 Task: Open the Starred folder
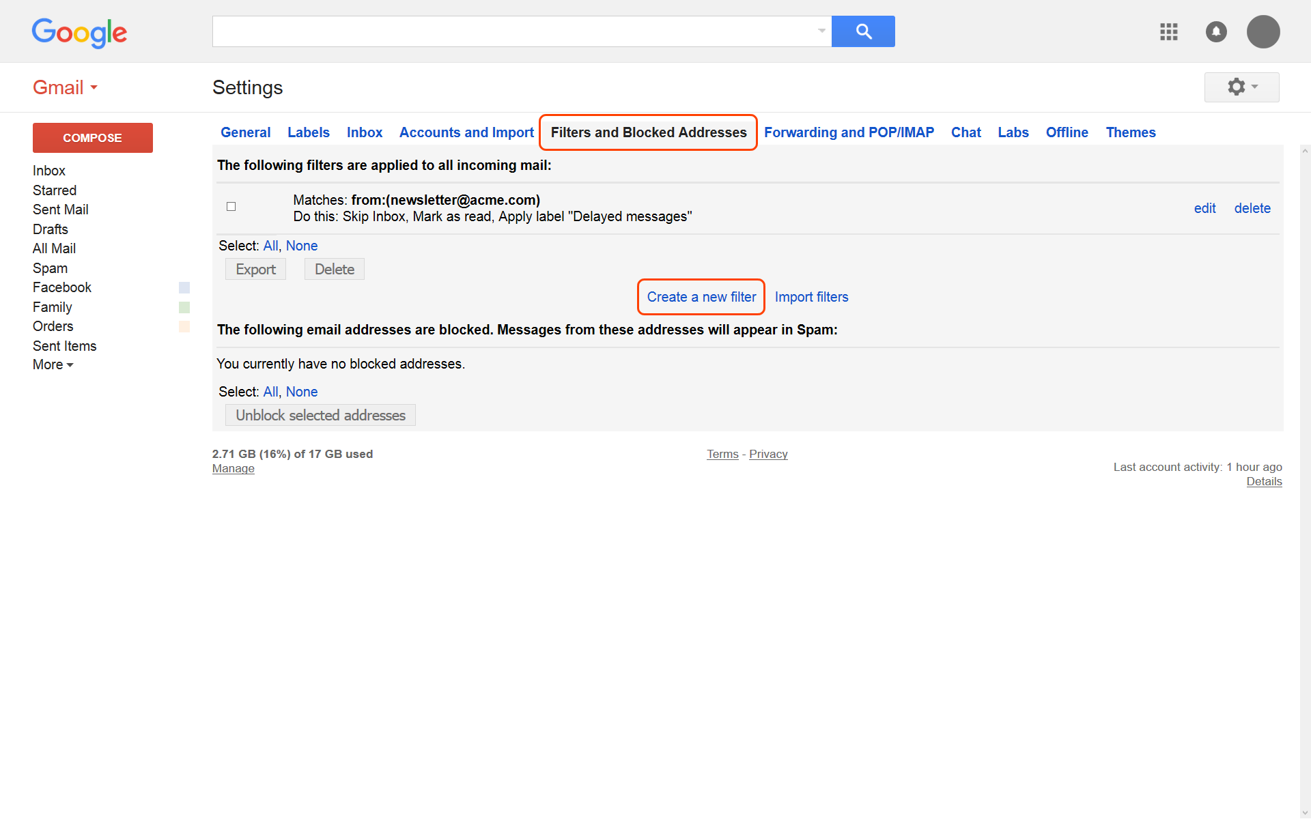click(x=55, y=190)
